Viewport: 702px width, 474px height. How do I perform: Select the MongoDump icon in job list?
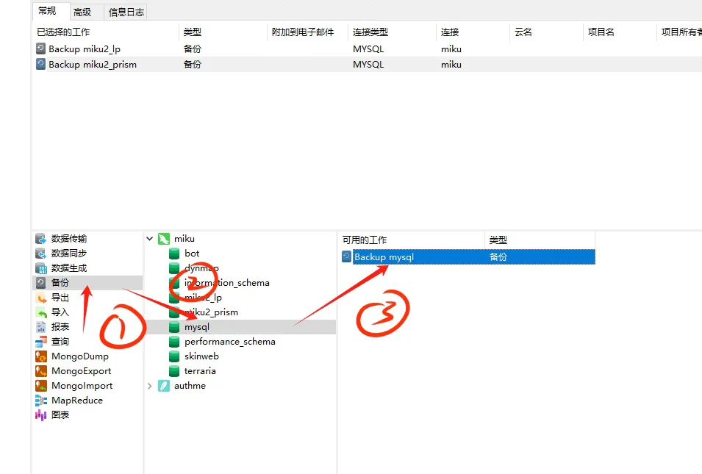pyautogui.click(x=41, y=356)
